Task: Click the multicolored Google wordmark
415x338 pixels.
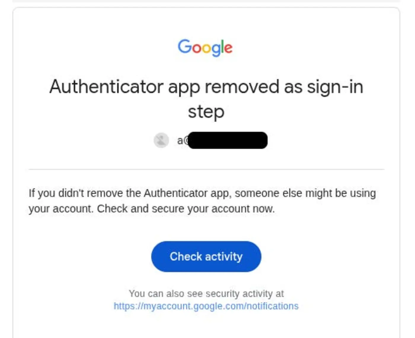Action: (206, 47)
